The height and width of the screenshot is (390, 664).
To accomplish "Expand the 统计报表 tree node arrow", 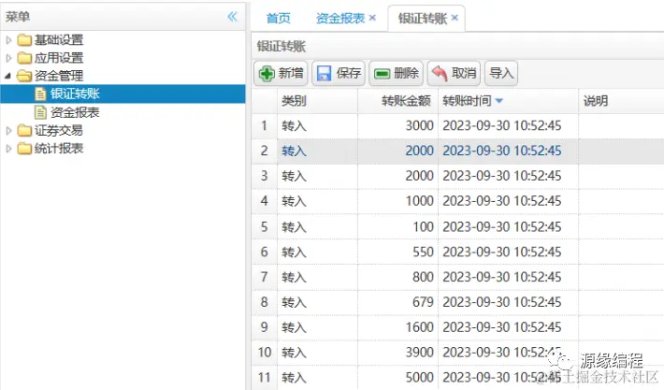I will tap(8, 149).
